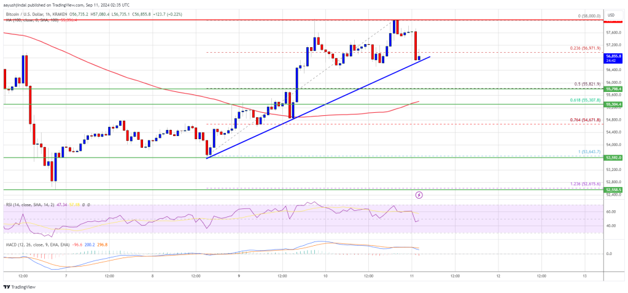This screenshot has height=293, width=628.
Task: Click the green 53,592.0 support price tag
Action: [614, 158]
